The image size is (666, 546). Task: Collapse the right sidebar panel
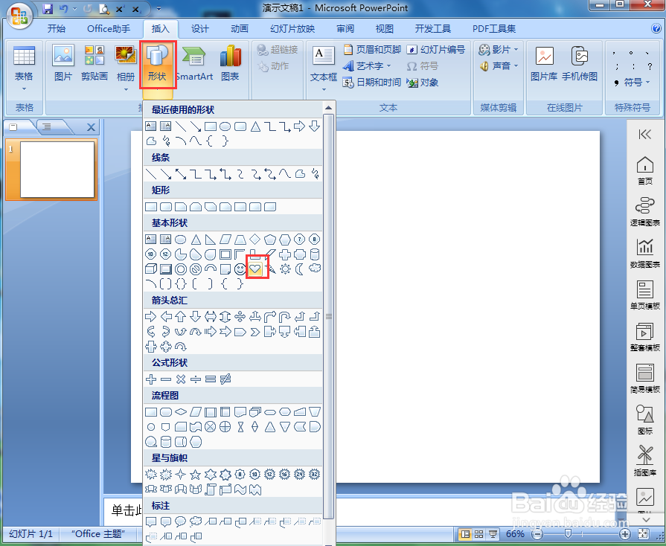(644, 135)
